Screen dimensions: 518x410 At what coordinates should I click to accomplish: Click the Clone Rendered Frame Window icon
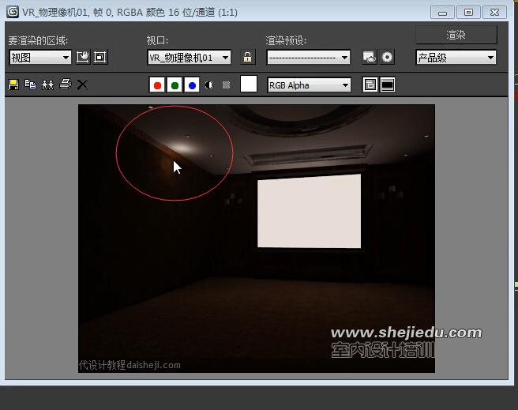48,85
